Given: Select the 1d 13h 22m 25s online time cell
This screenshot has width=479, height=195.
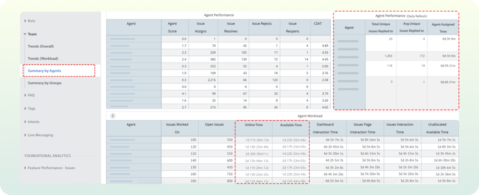Looking at the screenshot, I should (254, 174).
